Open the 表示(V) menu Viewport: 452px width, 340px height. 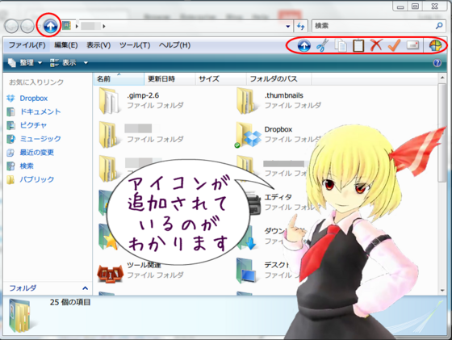[98, 45]
